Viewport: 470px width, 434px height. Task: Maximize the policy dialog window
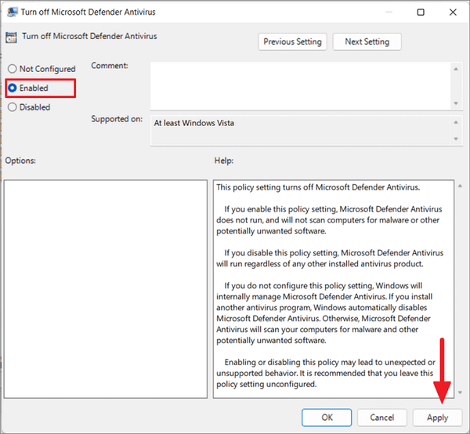[421, 13]
